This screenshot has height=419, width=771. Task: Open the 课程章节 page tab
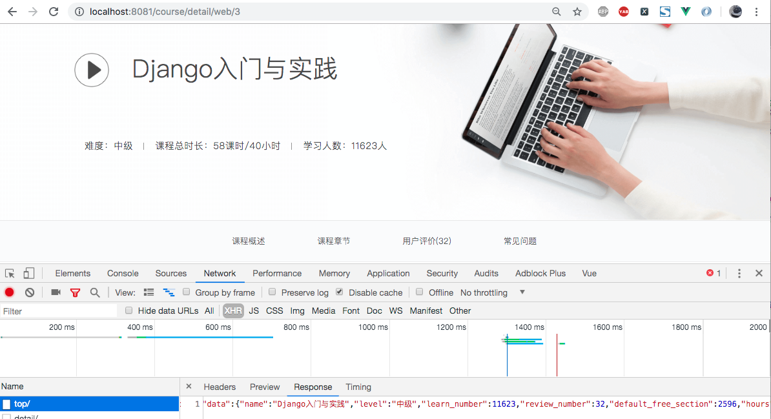334,241
